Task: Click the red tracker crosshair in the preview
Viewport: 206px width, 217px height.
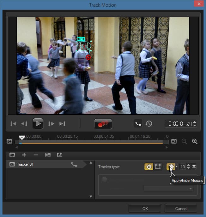Action: pos(88,57)
